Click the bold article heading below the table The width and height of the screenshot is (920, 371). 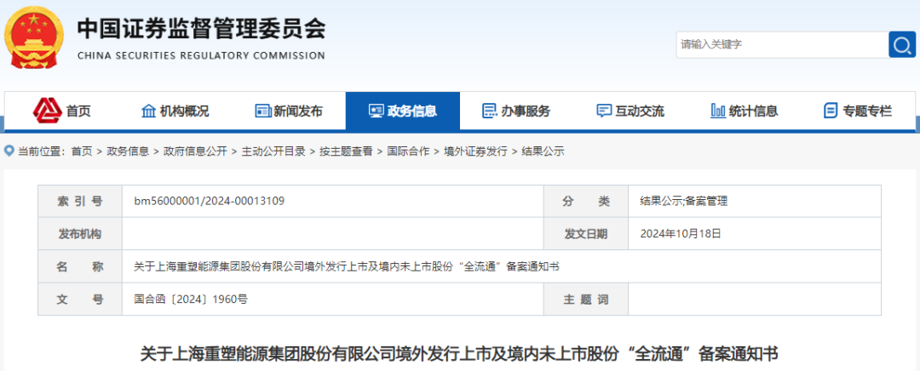click(459, 354)
